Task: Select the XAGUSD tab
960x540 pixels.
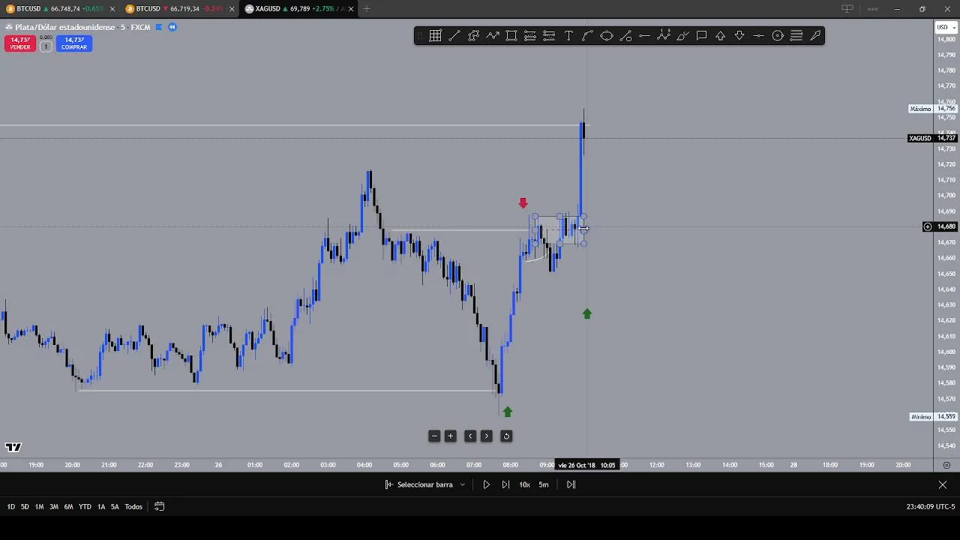Action: tap(300, 9)
